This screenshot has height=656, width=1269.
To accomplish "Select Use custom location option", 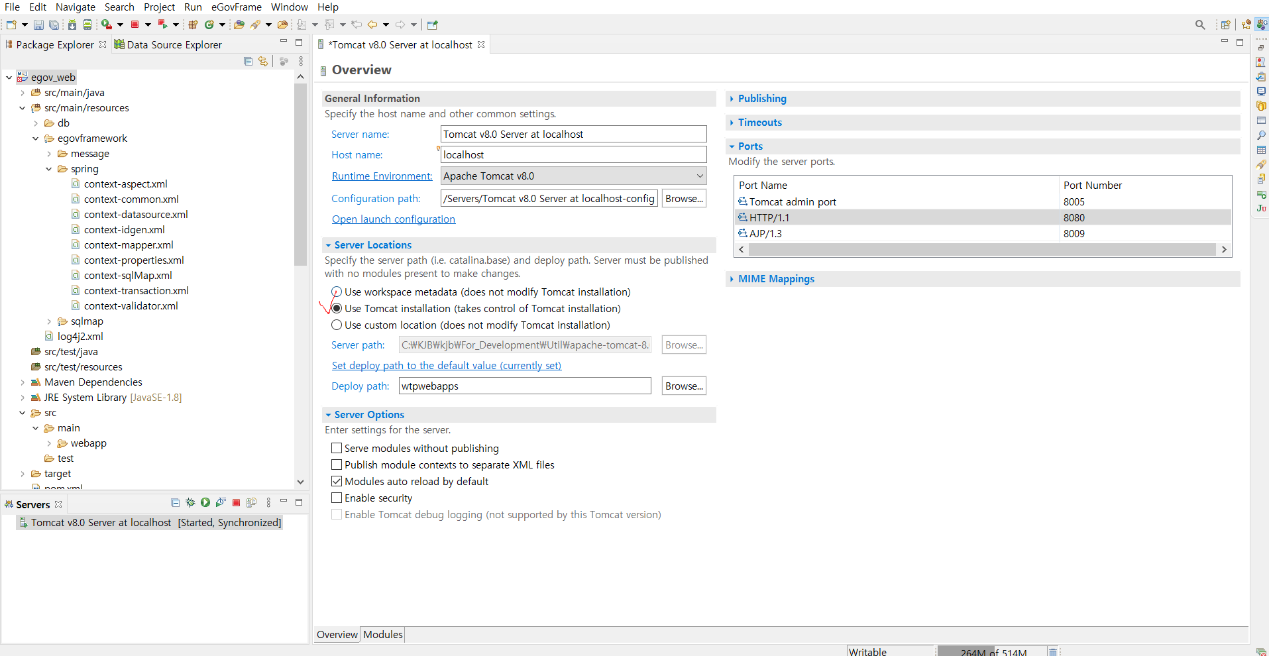I will [337, 325].
